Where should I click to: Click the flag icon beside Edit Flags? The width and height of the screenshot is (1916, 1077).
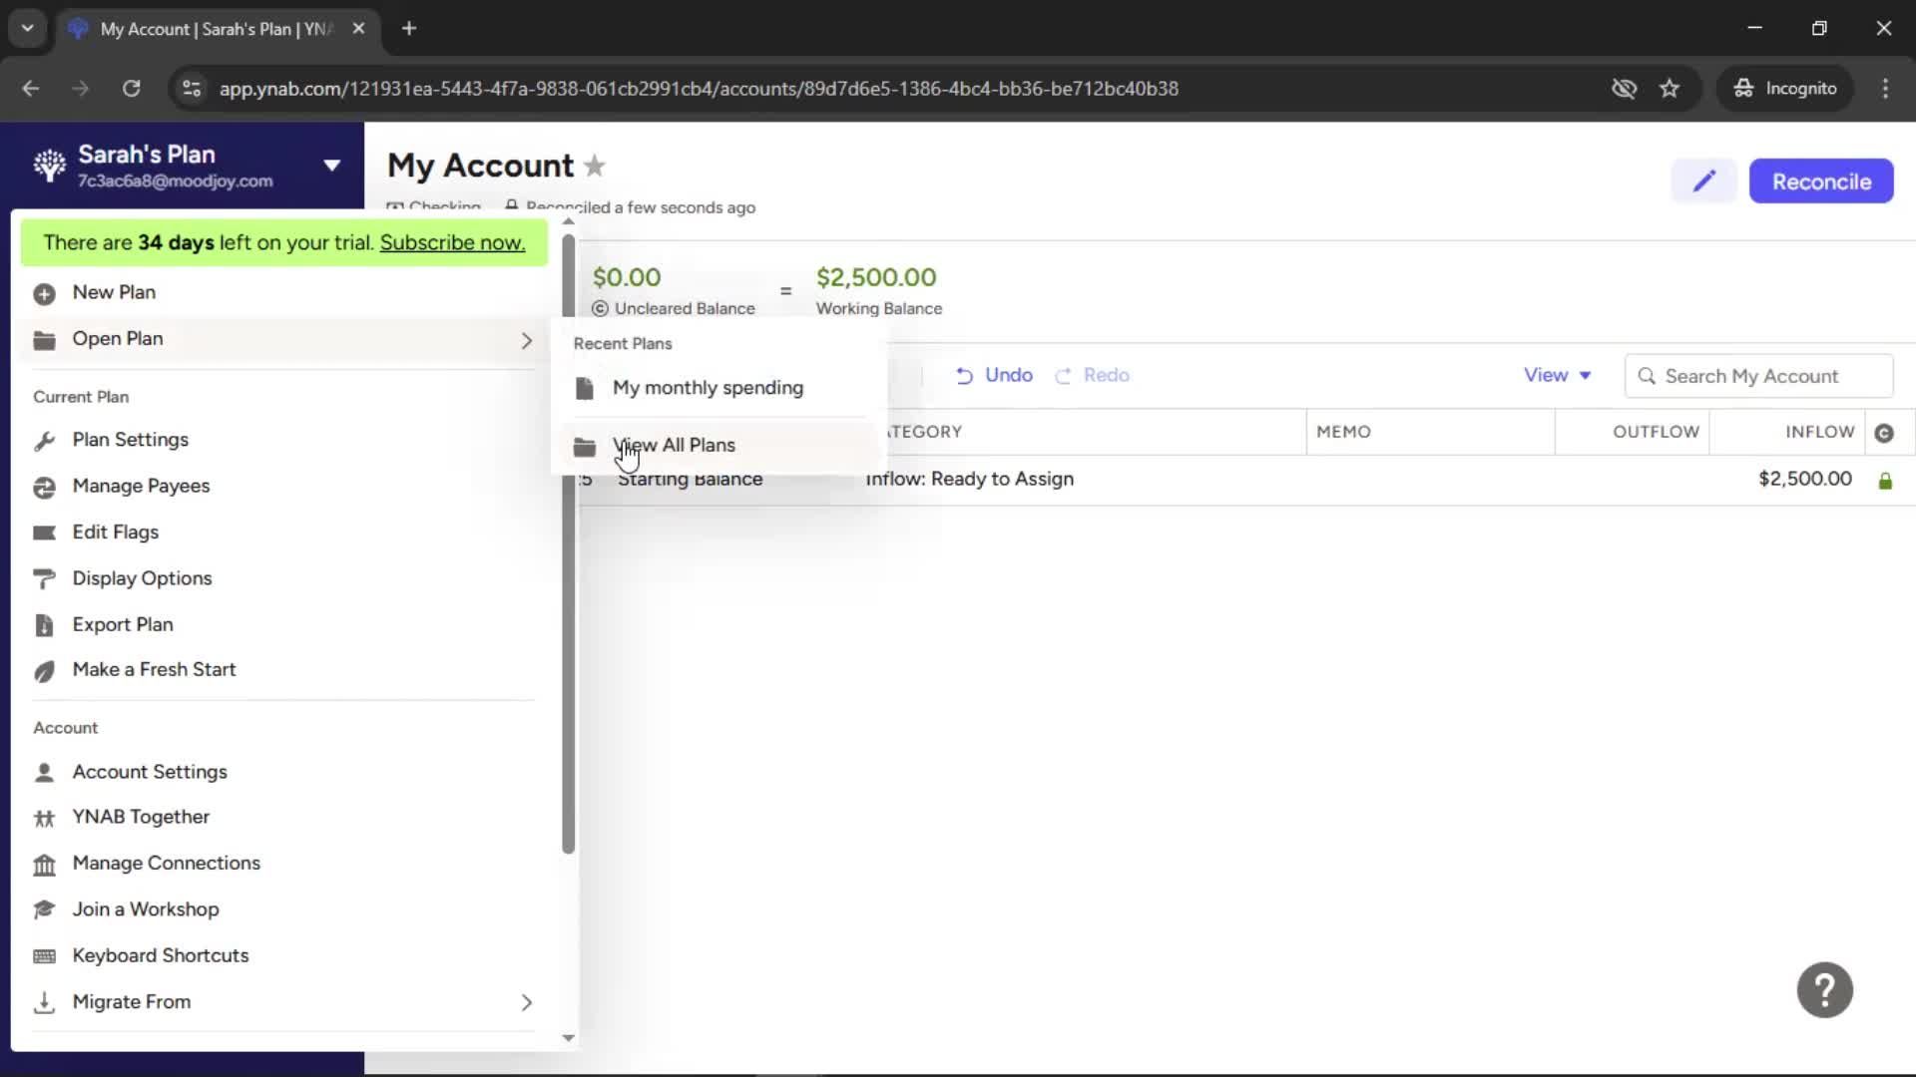pos(44,533)
